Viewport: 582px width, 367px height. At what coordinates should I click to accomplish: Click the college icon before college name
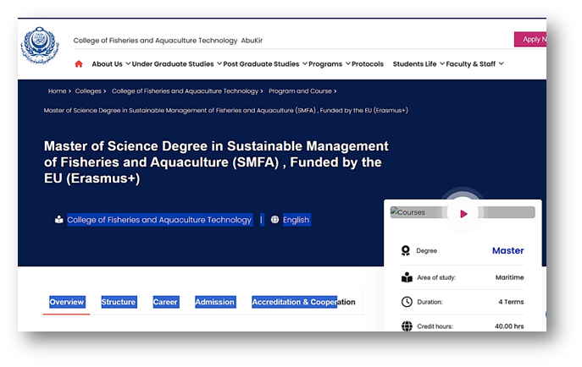click(x=58, y=220)
